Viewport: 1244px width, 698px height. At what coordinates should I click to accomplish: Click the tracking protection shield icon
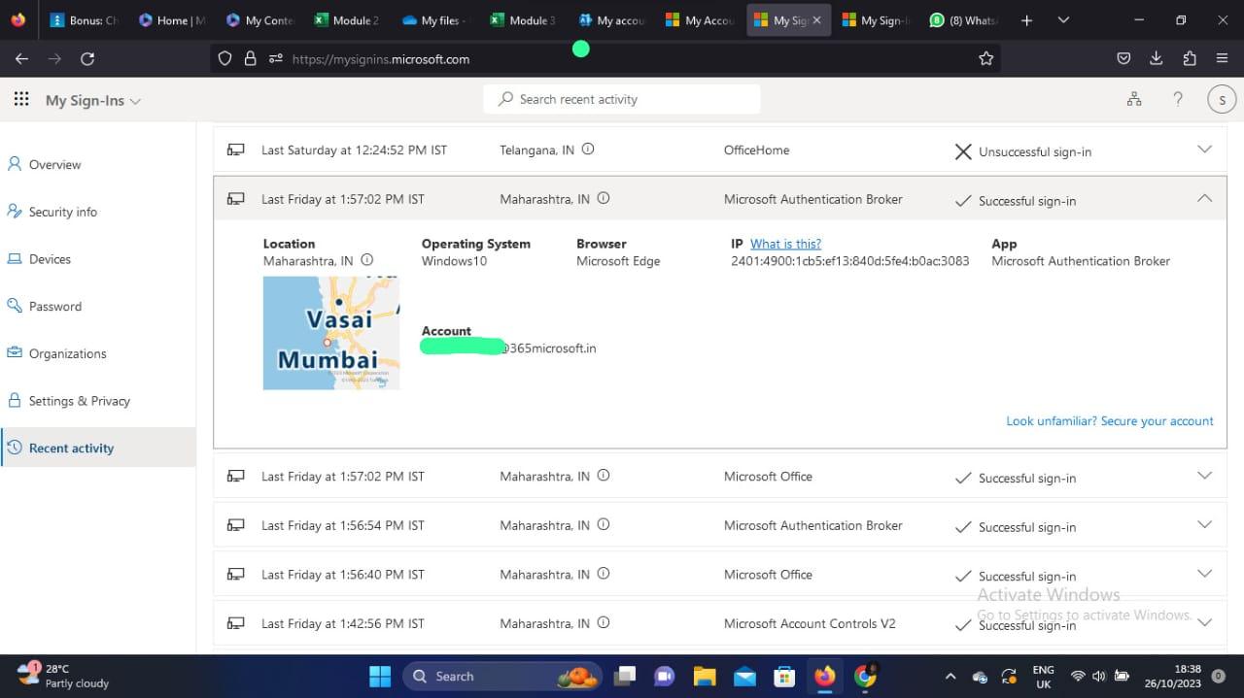(225, 58)
